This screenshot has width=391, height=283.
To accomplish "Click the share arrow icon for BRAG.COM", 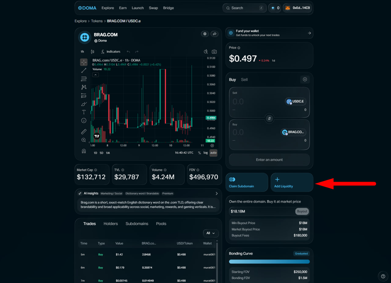I will [x=214, y=34].
